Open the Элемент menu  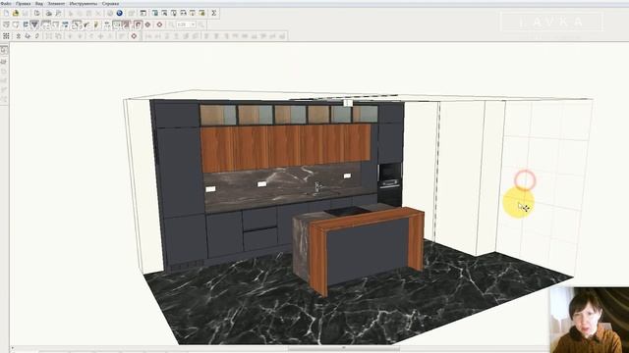pos(56,3)
